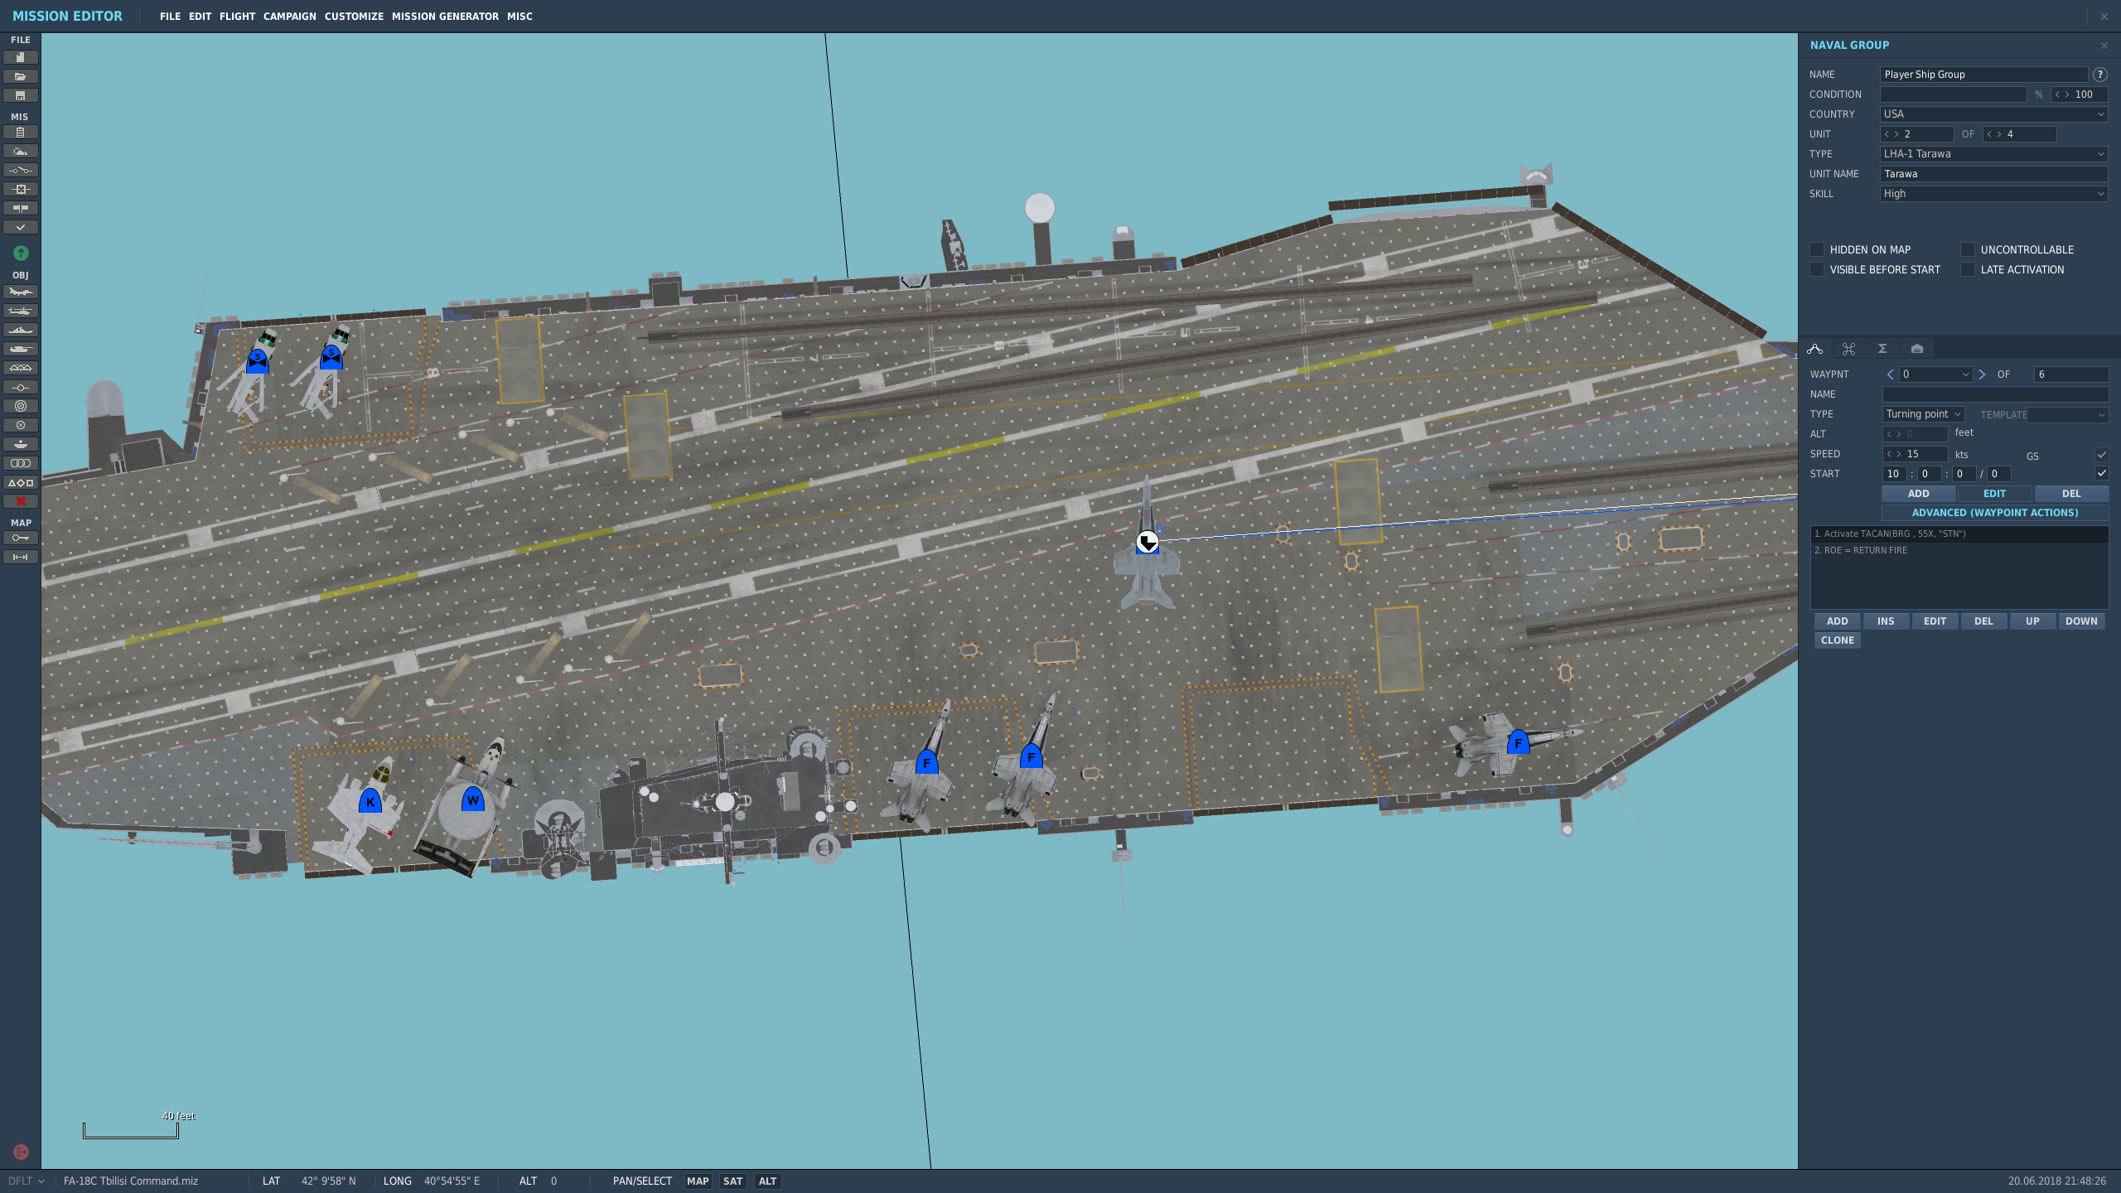2121x1193 pixels.
Task: Enable Visible Before Start checkbox
Action: (1817, 269)
